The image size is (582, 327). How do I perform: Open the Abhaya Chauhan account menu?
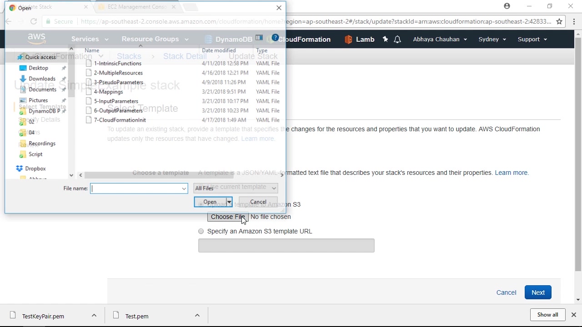tap(440, 40)
